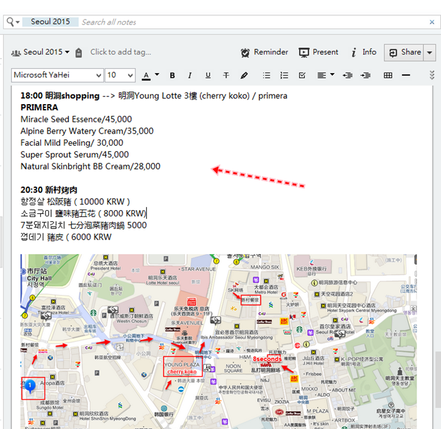Screen dimensions: 441x429
Task: Click the 'Alpine Berry Watery Cream/35,000' line
Action: tap(87, 131)
